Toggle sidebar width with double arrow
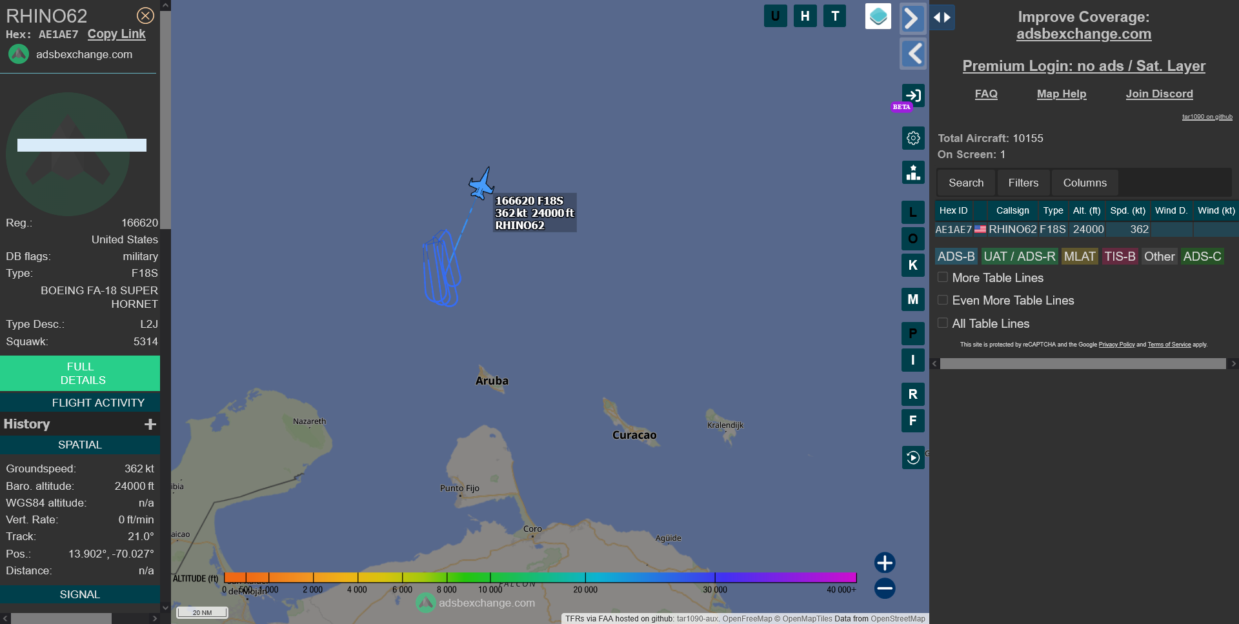The width and height of the screenshot is (1239, 624). [x=942, y=17]
